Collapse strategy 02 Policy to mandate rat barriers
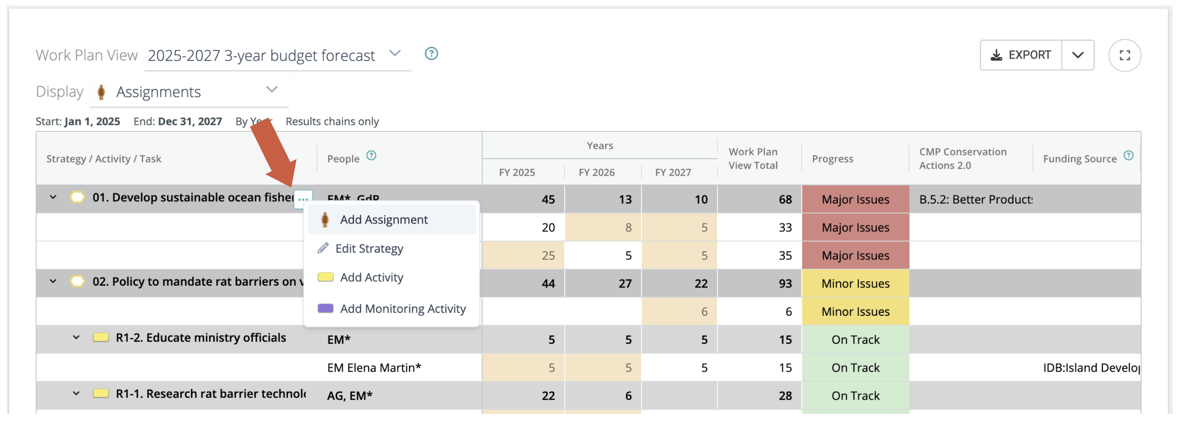 coord(53,281)
